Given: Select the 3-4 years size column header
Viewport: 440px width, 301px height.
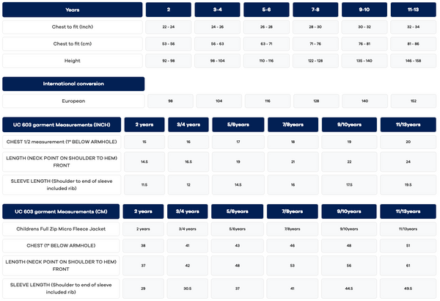Looking at the screenshot, I should pos(218,10).
